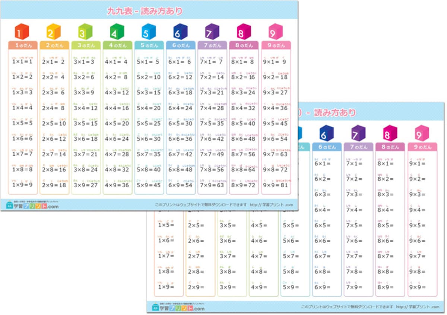This screenshot has height=315, width=447.
Task: Open the website URL on the front sheet
Action: tap(272, 205)
